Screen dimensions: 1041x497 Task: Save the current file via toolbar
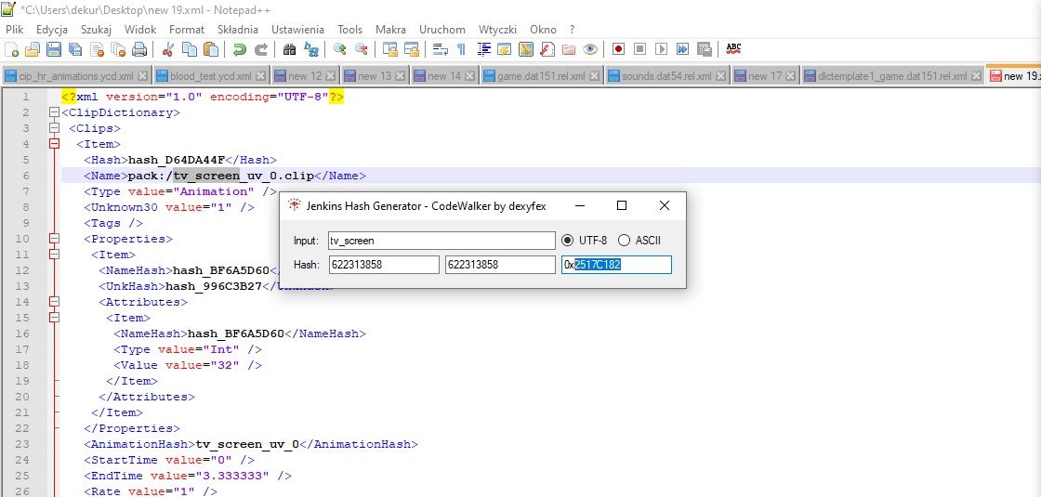click(x=54, y=49)
